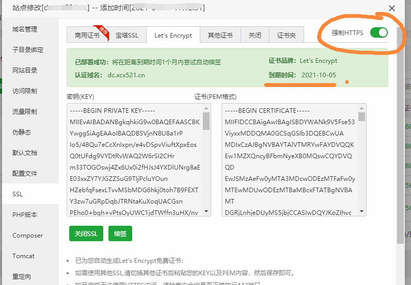Open the 商用证书 tab
Viewport: 411px width, 285px height.
click(x=87, y=35)
